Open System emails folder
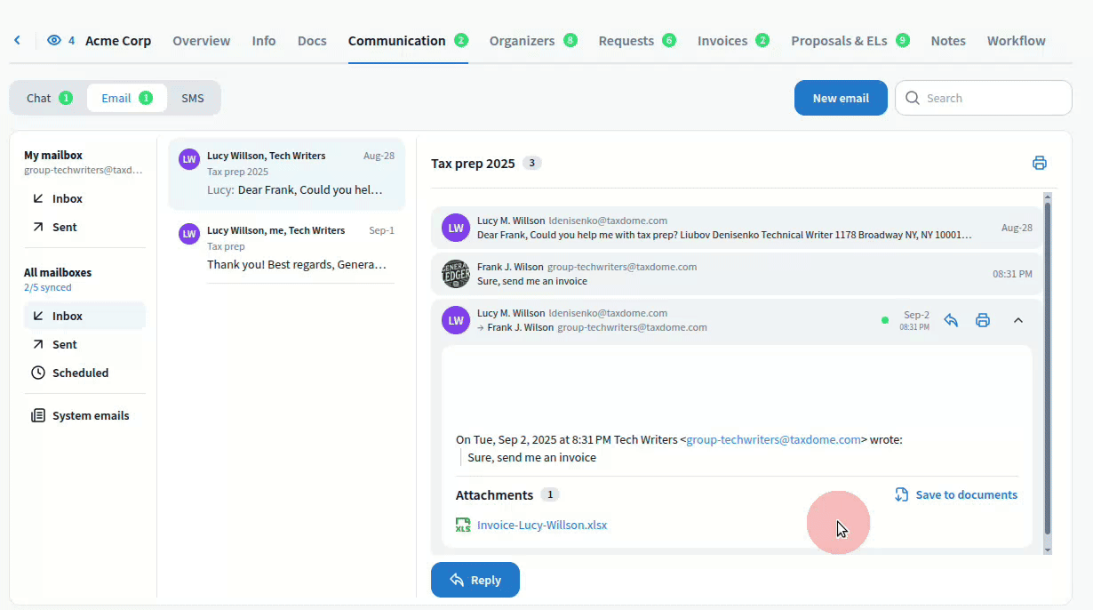 click(90, 415)
